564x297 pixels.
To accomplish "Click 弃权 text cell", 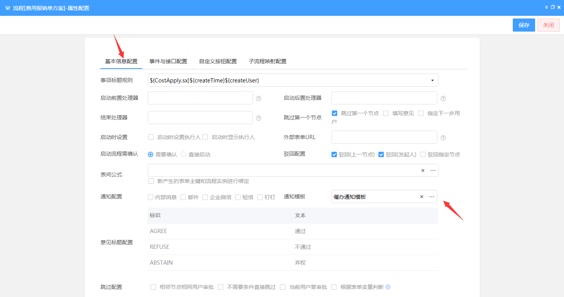I will pos(300,263).
